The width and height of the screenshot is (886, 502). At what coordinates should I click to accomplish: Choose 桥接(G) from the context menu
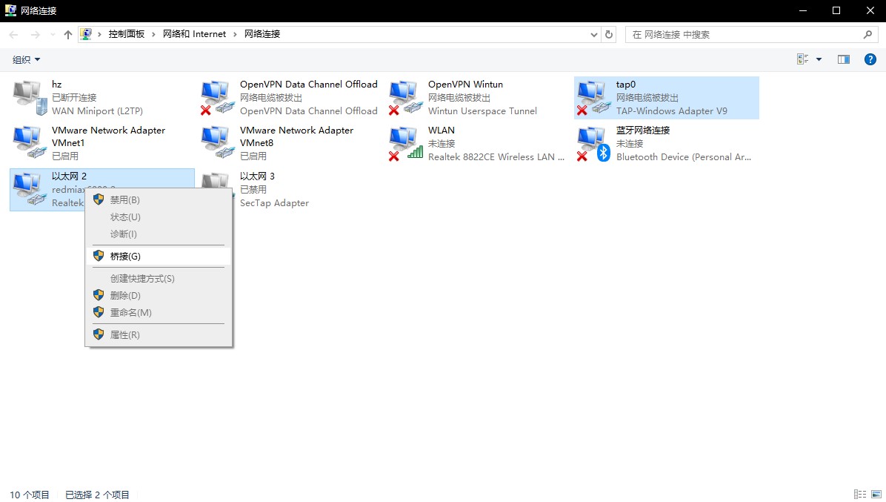pos(125,256)
